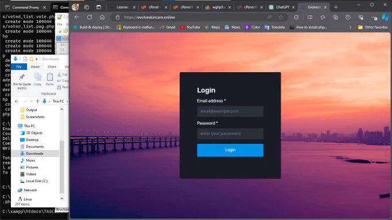Open History icon in Edge toolbar
392x220 pixels.
click(348, 17)
